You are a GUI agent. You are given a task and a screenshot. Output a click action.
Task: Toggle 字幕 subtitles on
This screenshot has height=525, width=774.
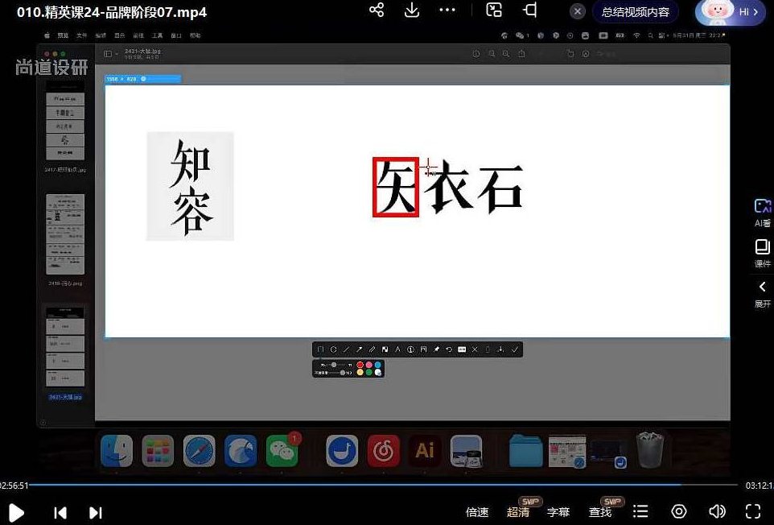coord(558,511)
